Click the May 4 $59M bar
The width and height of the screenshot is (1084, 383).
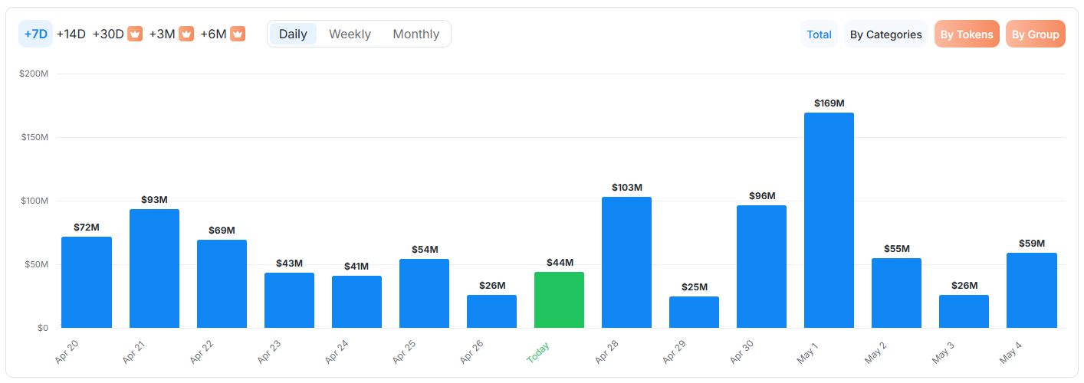1031,290
